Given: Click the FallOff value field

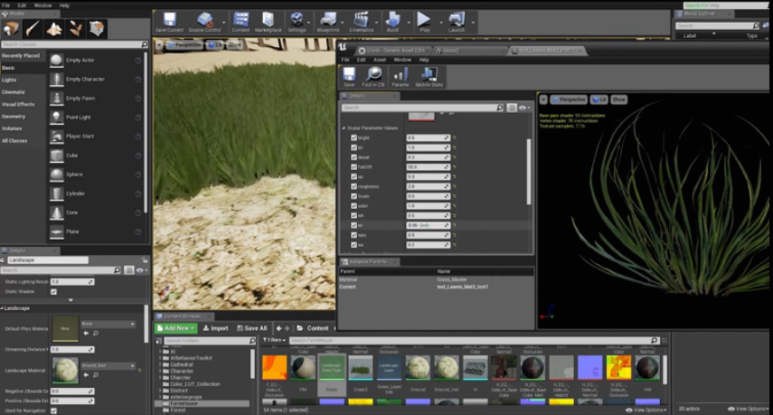Looking at the screenshot, I should [428, 167].
